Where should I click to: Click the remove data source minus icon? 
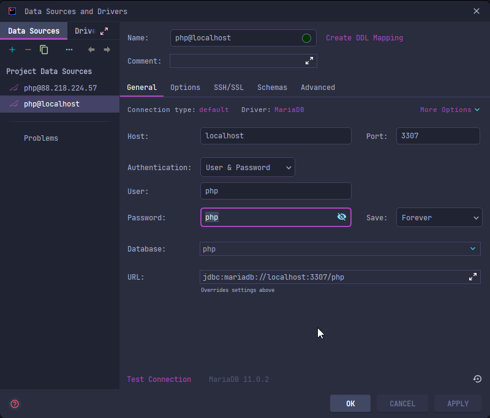pyautogui.click(x=28, y=50)
